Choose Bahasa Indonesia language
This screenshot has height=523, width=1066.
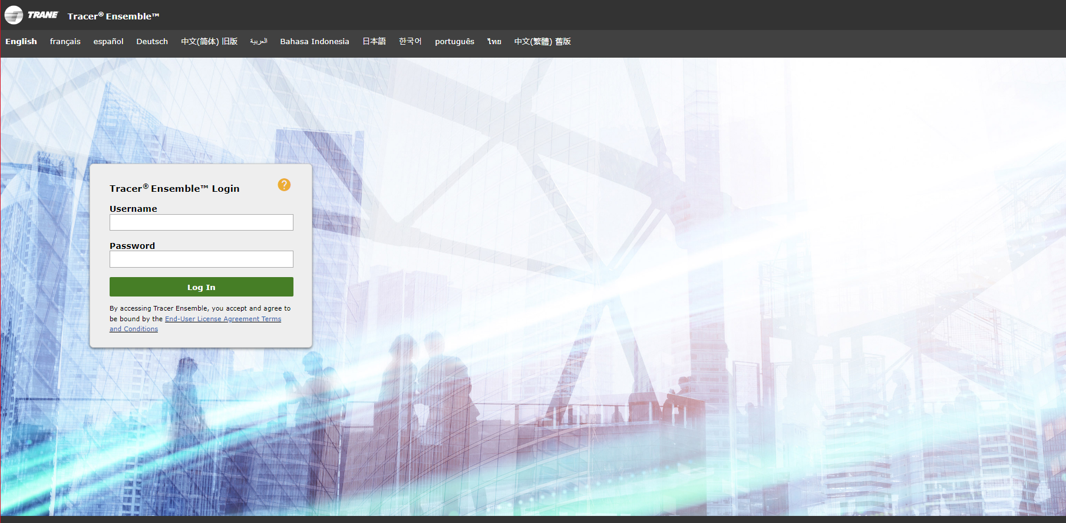pyautogui.click(x=315, y=42)
